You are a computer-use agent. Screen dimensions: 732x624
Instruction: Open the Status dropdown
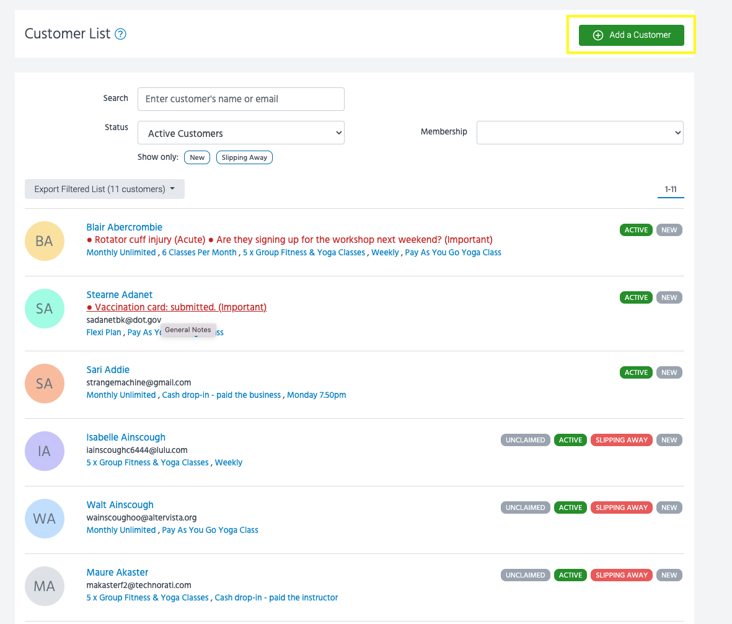(240, 133)
